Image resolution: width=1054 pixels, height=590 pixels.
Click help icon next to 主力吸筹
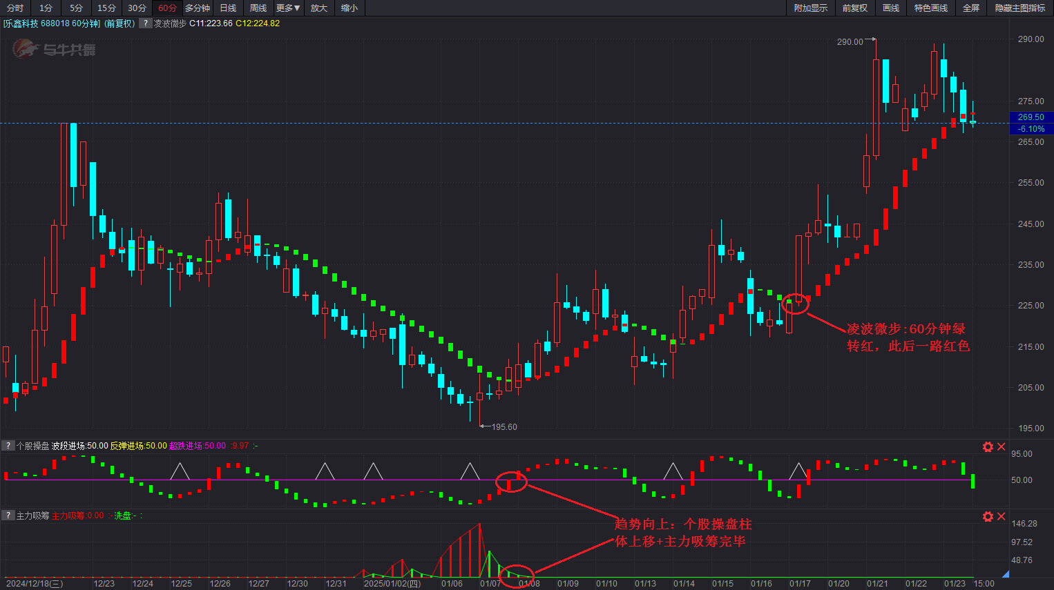(x=8, y=515)
